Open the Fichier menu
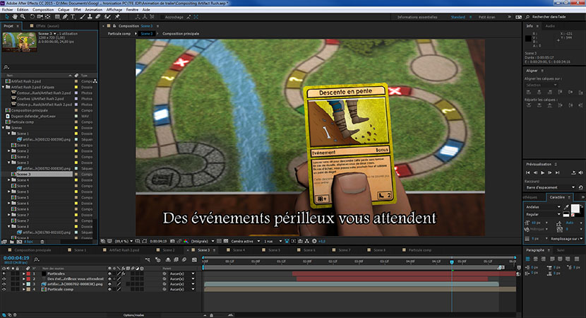 8,10
